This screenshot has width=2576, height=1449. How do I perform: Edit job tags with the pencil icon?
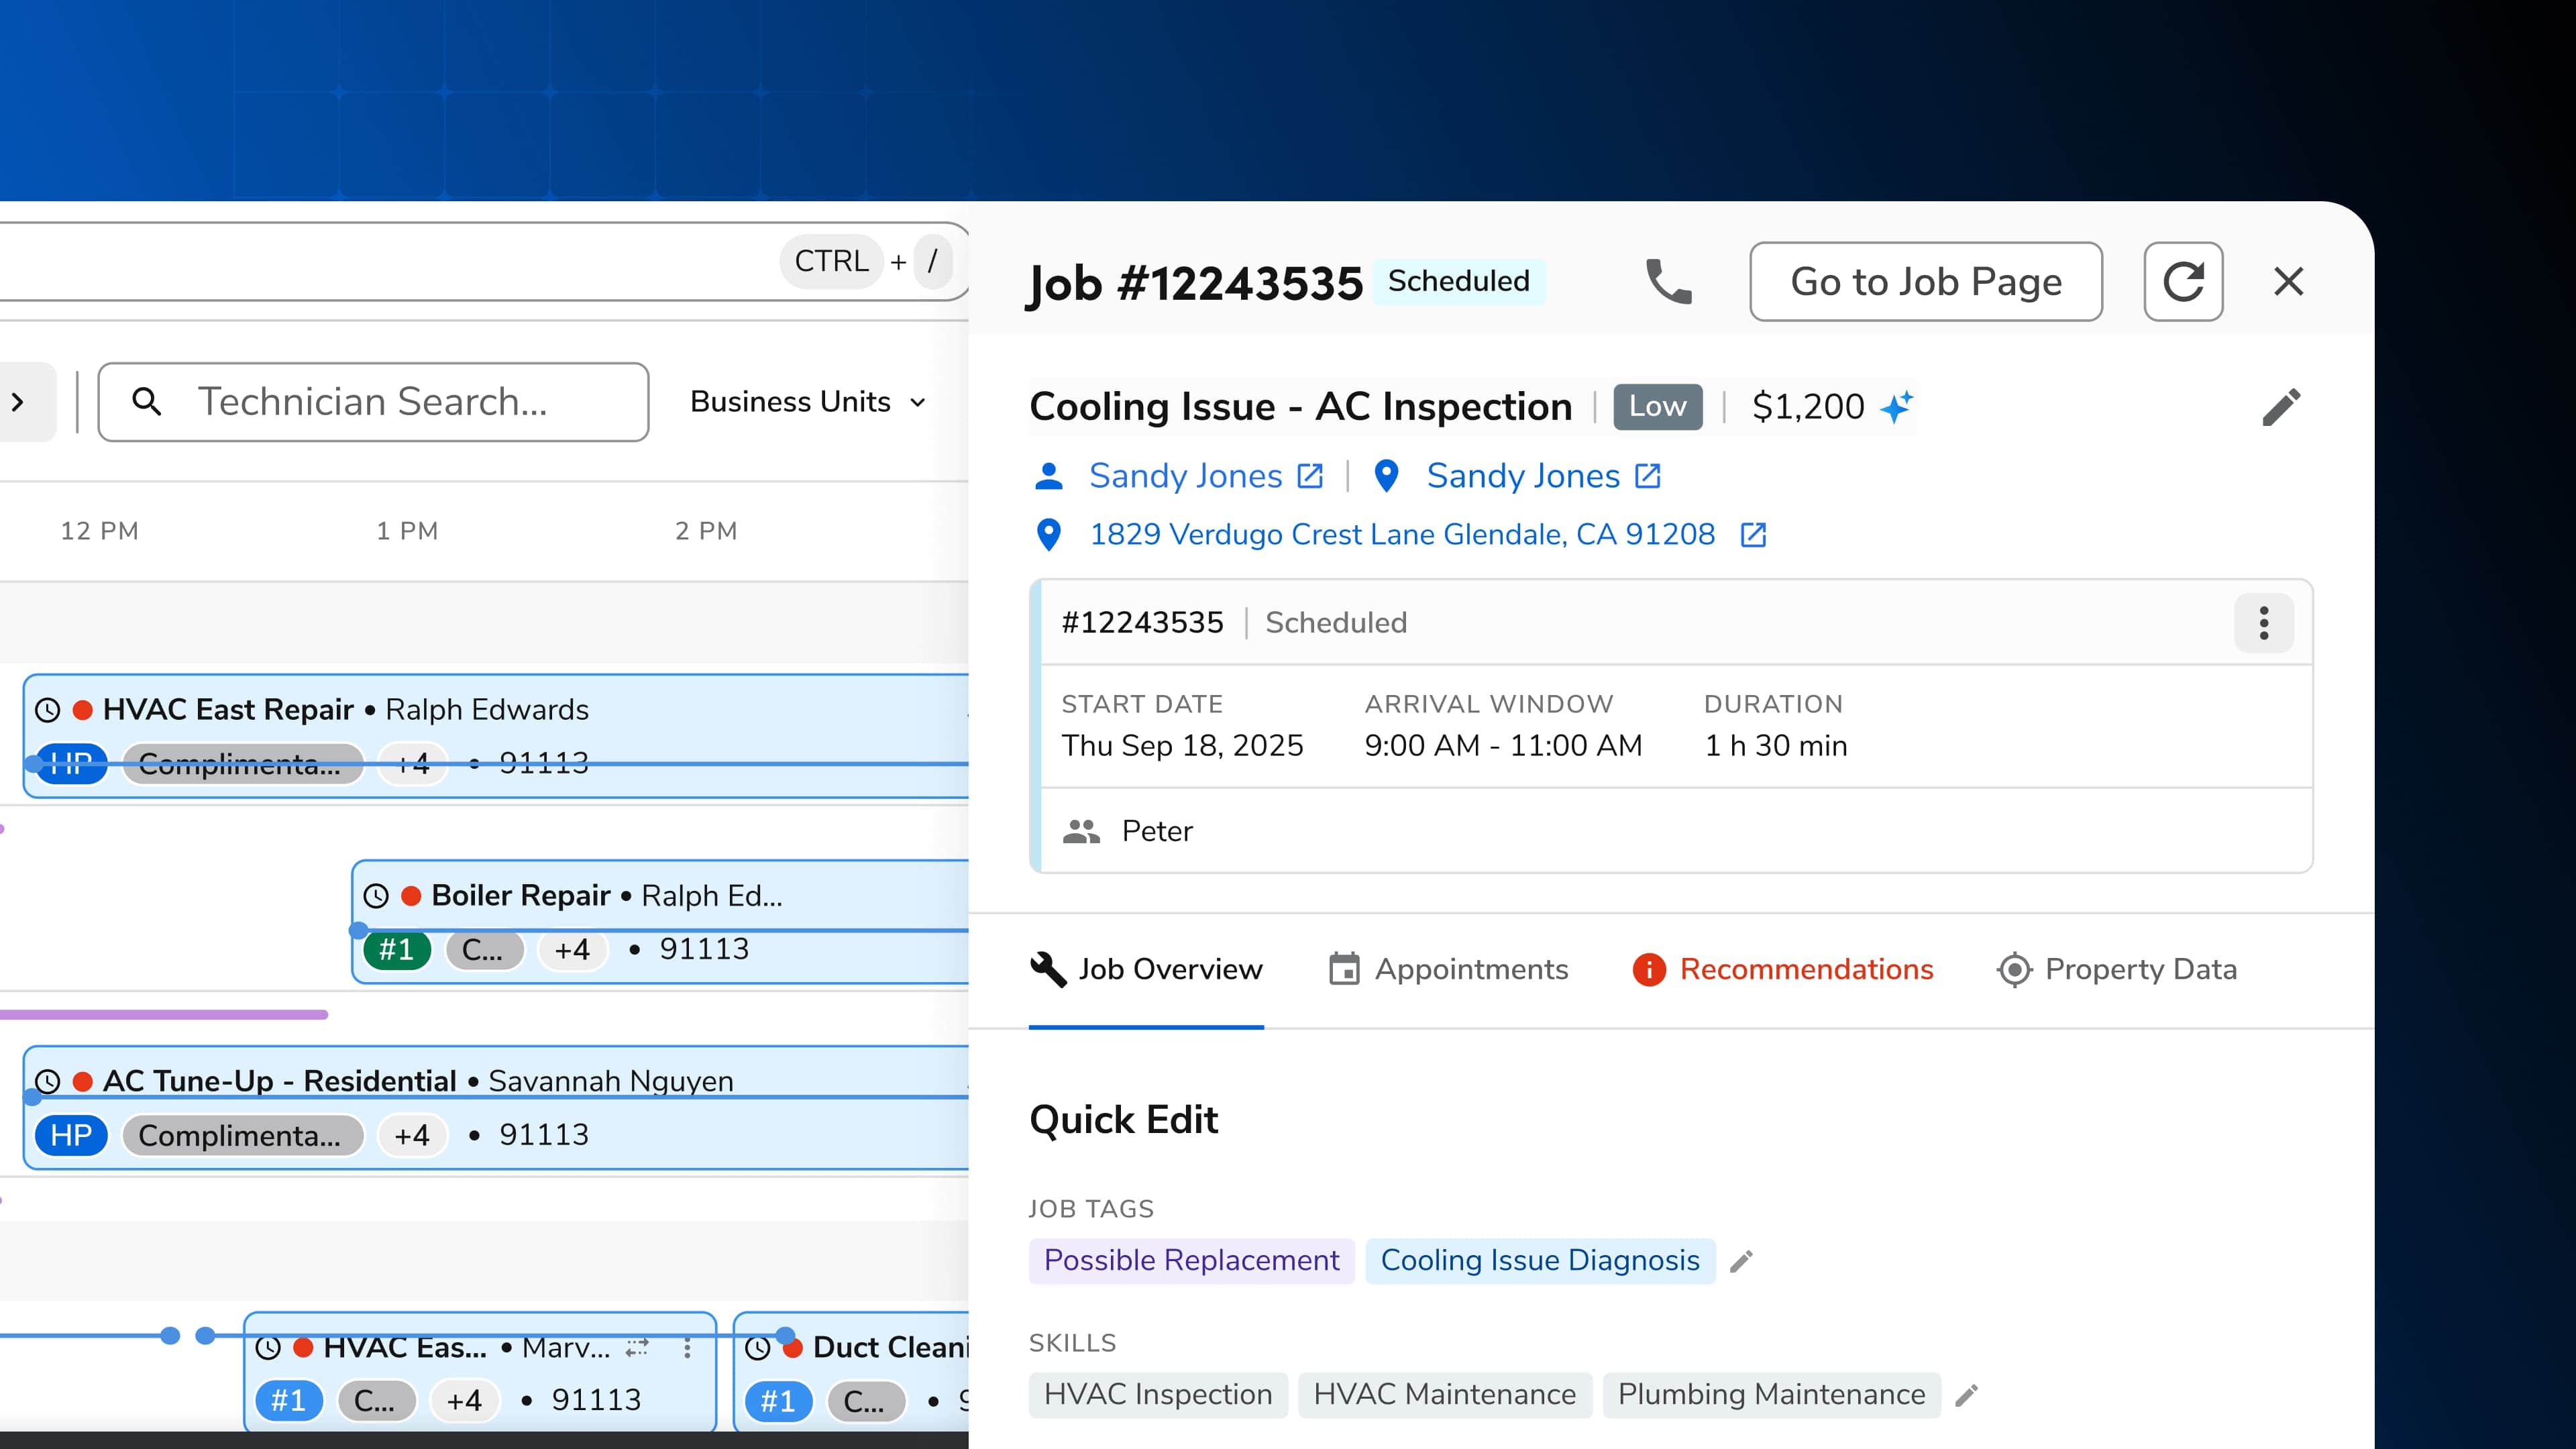pyautogui.click(x=1741, y=1261)
